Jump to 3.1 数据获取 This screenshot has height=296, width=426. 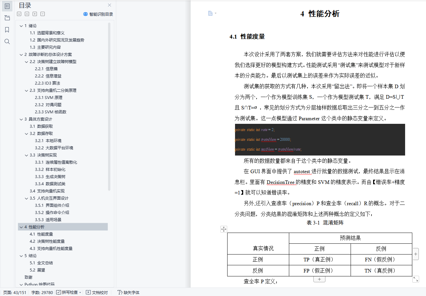(41, 126)
